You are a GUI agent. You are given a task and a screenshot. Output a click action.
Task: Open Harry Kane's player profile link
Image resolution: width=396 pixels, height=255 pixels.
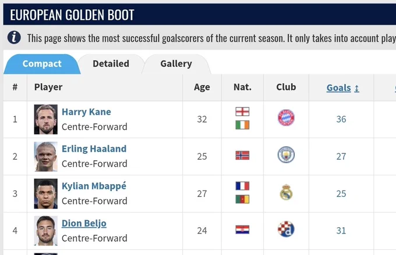(x=86, y=112)
